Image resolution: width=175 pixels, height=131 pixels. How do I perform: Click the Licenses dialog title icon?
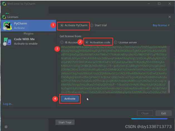click(x=4, y=17)
